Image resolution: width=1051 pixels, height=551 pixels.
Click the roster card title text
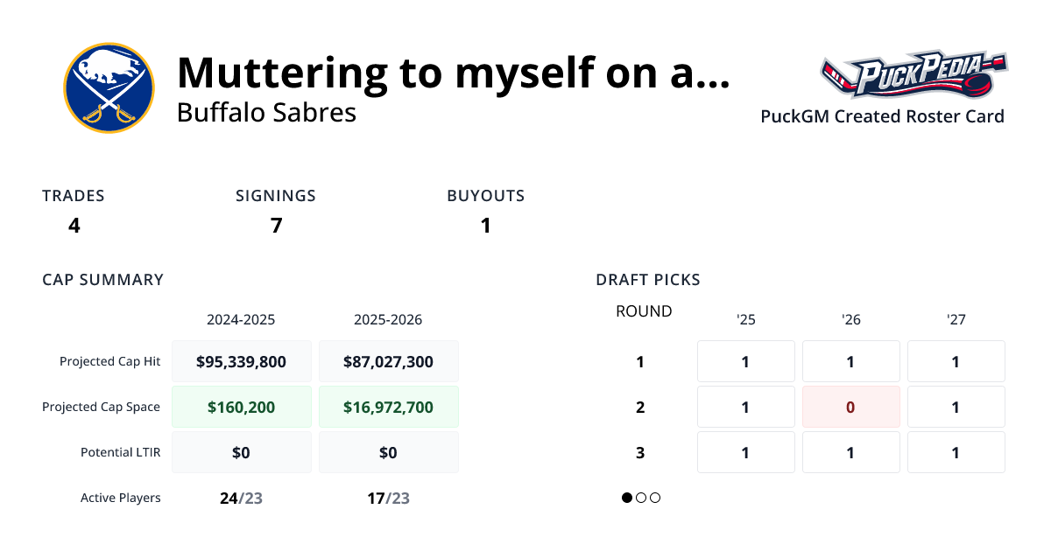tap(453, 73)
